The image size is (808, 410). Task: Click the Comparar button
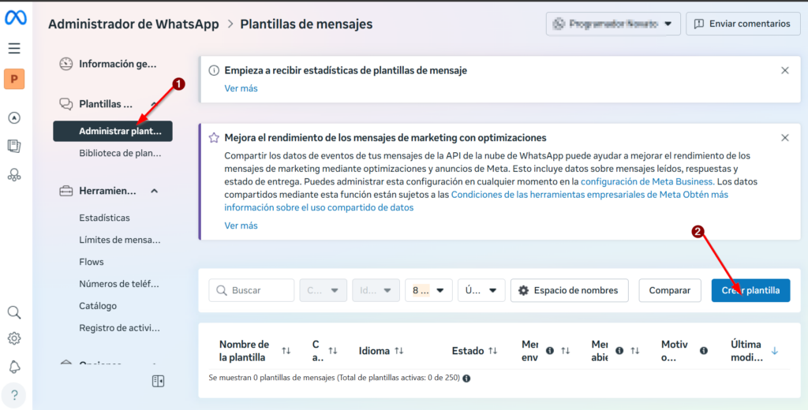[x=669, y=290]
